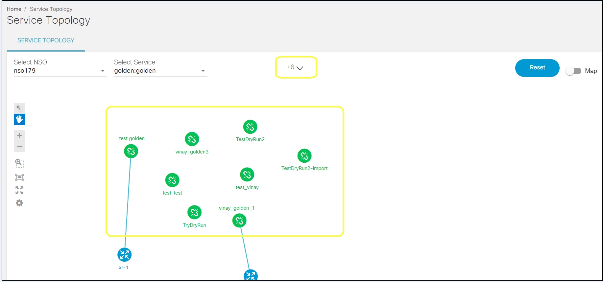Click the xr-1 router node
Image resolution: width=603 pixels, height=282 pixels.
click(x=124, y=255)
